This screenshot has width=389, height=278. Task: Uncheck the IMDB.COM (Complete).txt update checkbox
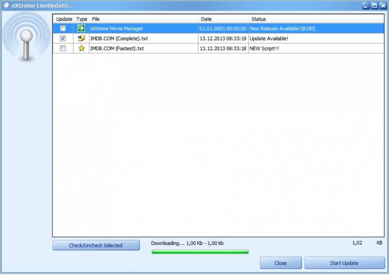(x=63, y=38)
